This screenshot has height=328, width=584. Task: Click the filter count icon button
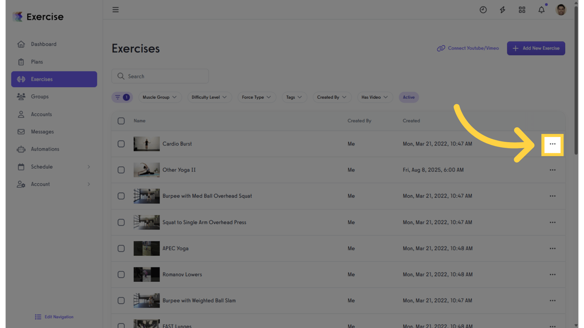click(122, 97)
